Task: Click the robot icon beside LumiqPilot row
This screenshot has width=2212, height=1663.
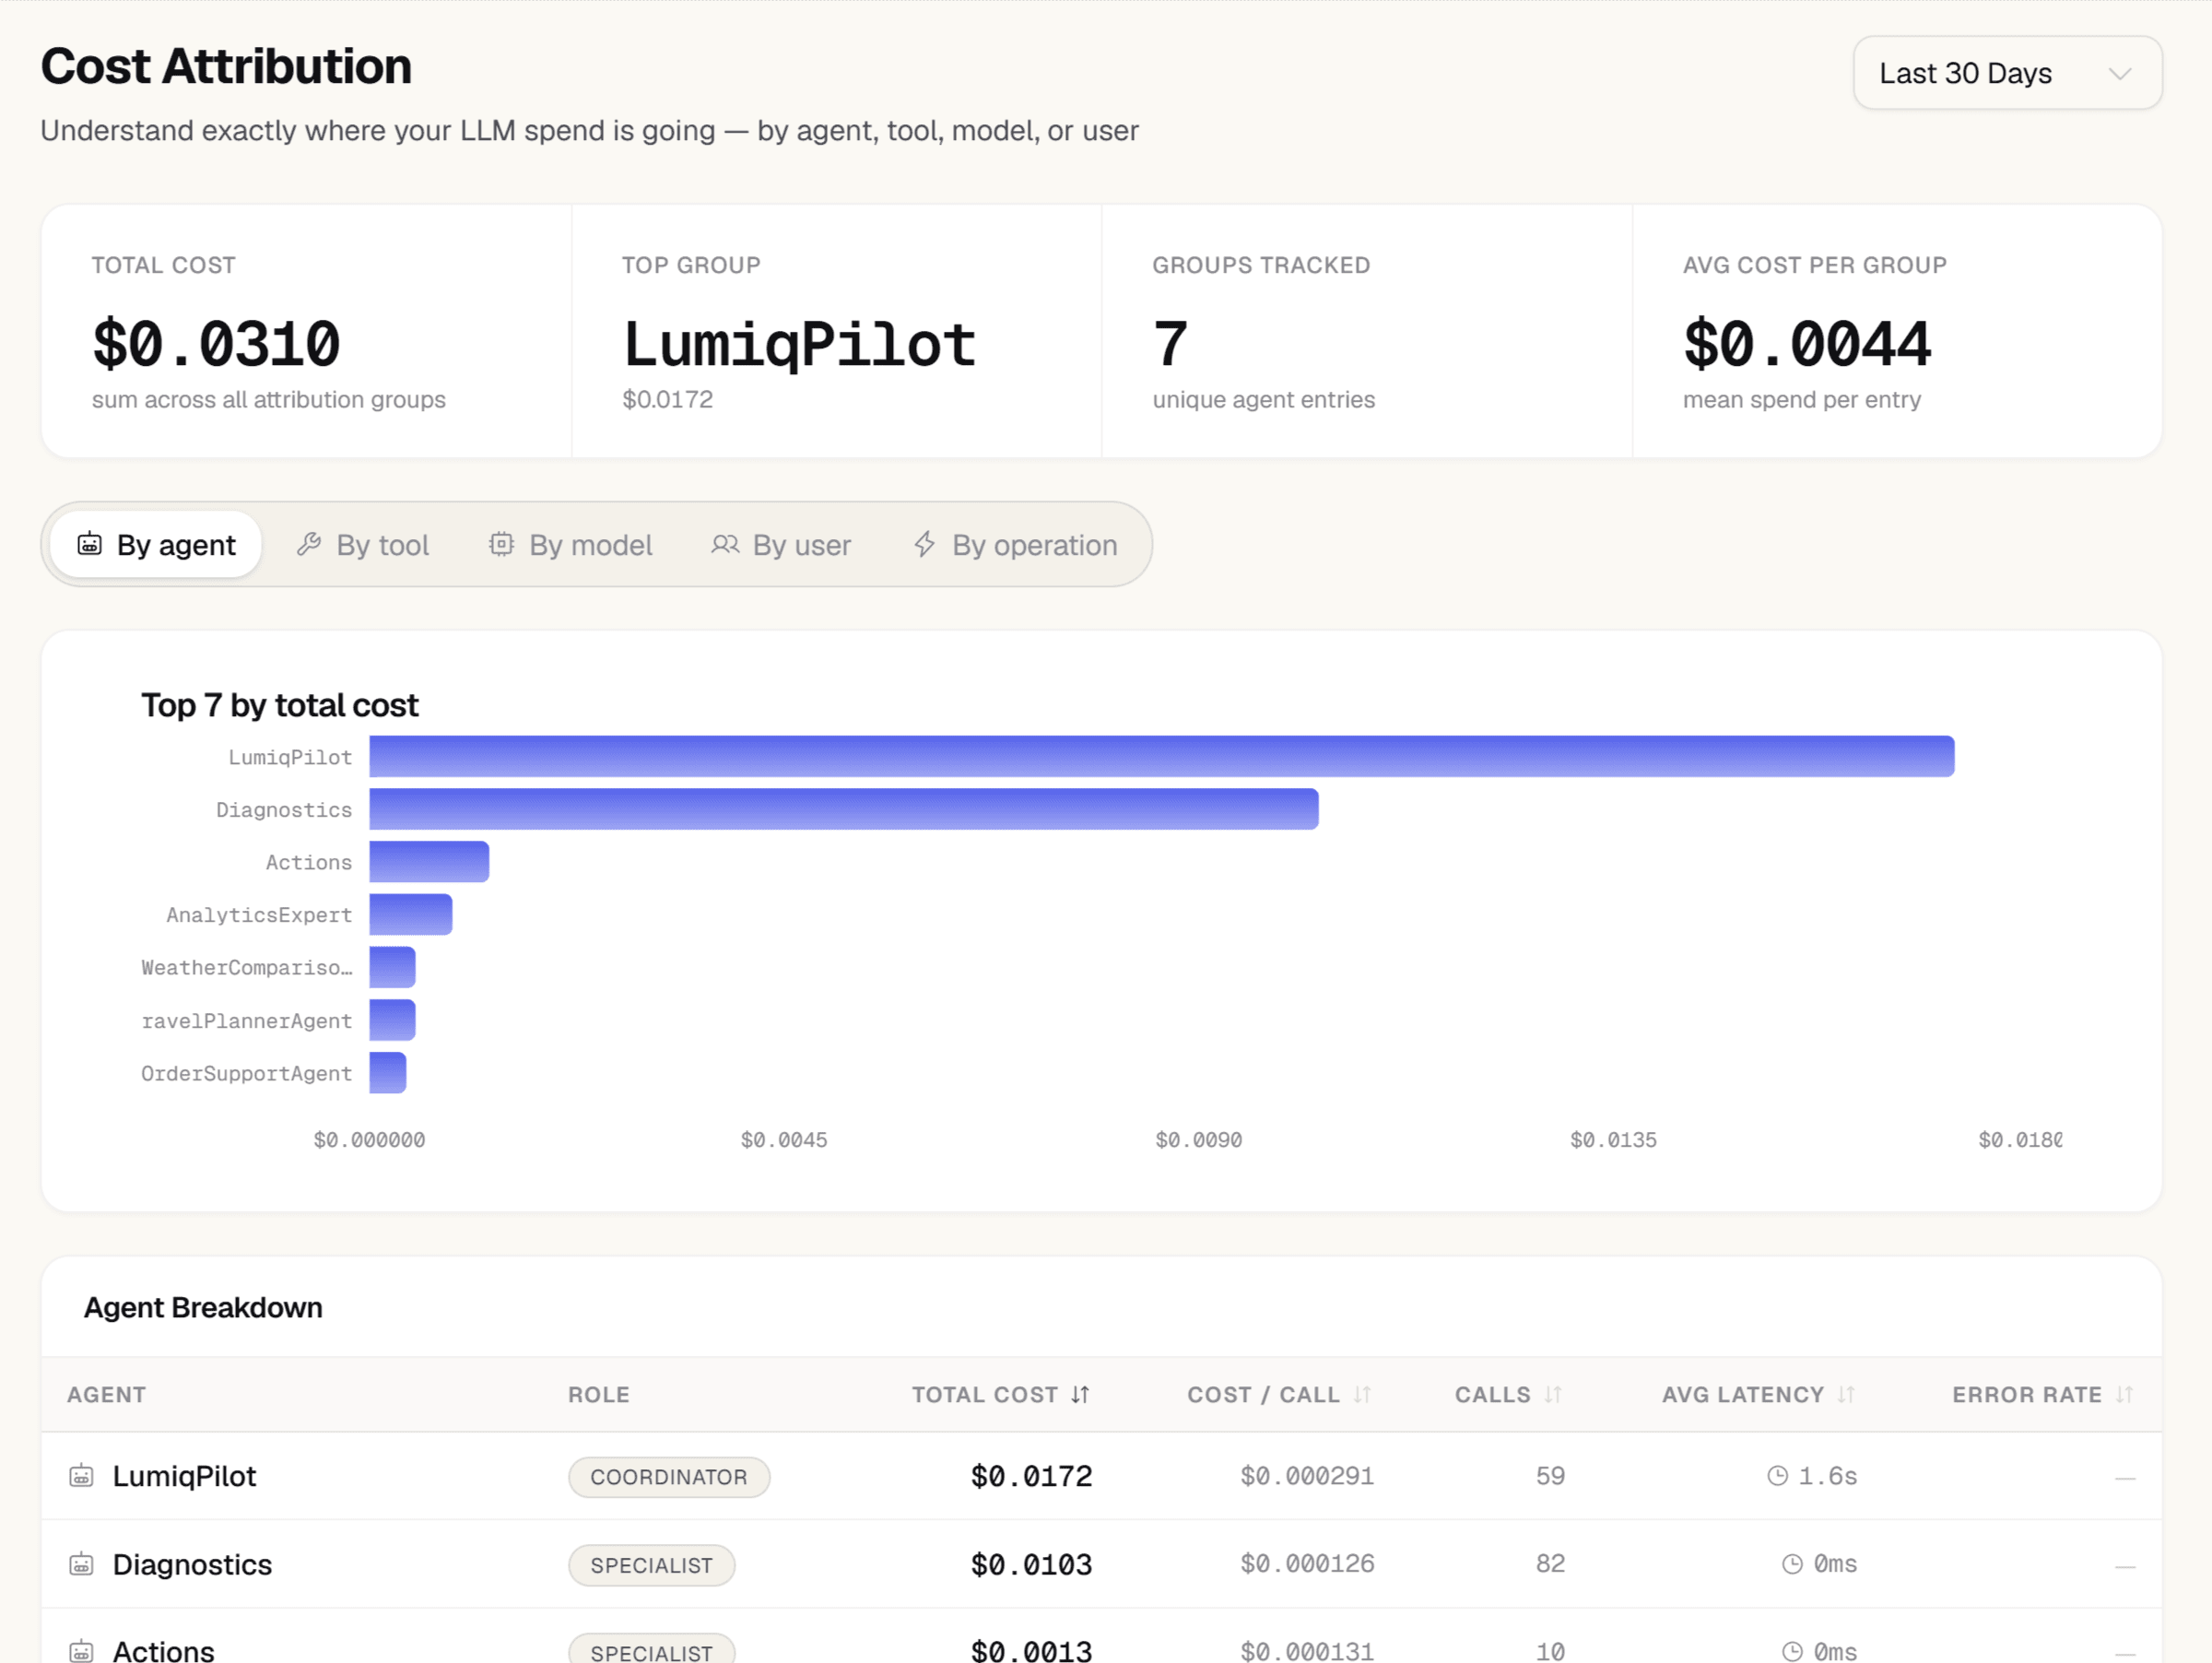Action: coord(81,1476)
